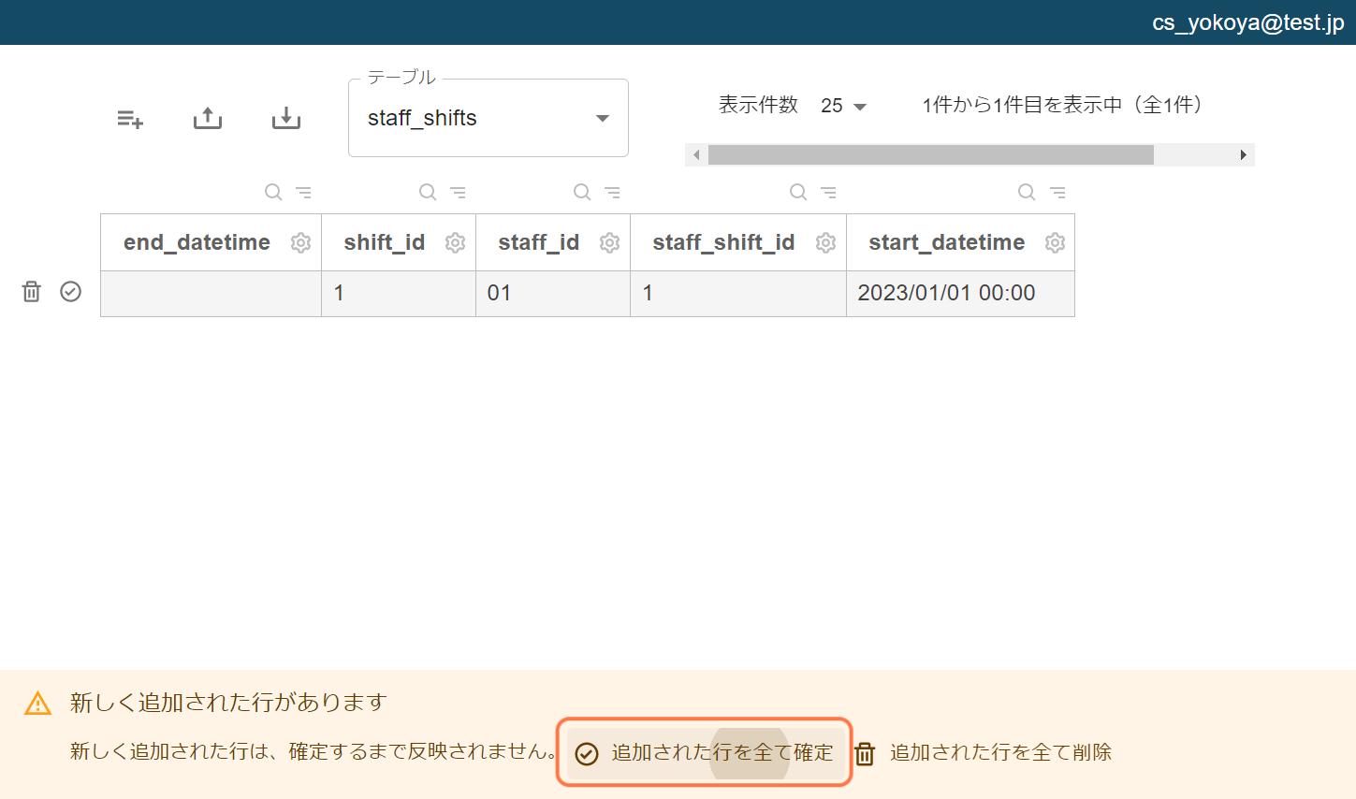The height and width of the screenshot is (799, 1356).
Task: Delete the row using trash icon
Action: [31, 292]
